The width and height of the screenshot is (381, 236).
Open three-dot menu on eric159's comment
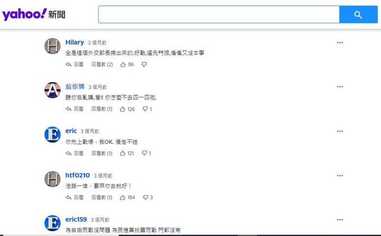(339, 220)
